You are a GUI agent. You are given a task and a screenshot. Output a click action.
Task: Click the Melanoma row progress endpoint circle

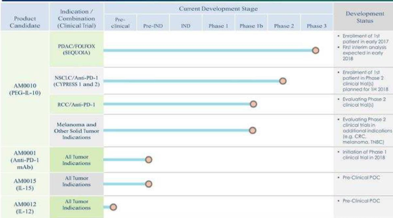click(x=253, y=130)
